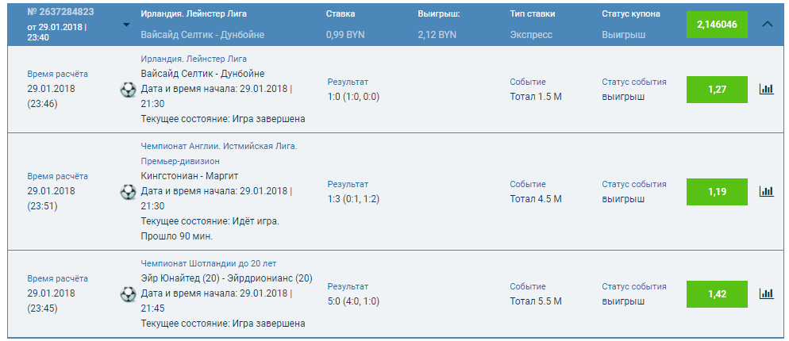Click Чемпионат Шотландии до 20 лет league

208,263
